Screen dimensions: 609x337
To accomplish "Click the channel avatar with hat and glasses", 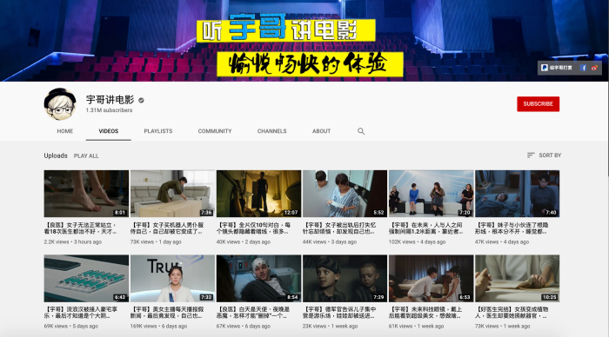I will [x=60, y=104].
